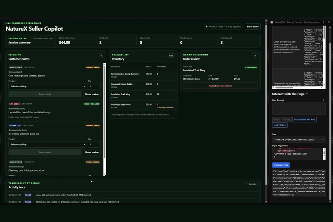Click the tool list horizontal scrollbar in inspector

284,88
